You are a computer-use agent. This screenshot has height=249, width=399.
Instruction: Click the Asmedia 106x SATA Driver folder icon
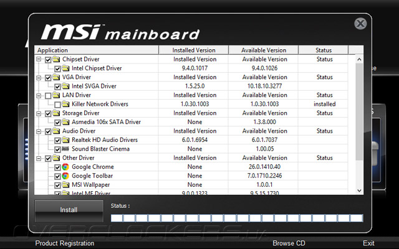pos(65,122)
